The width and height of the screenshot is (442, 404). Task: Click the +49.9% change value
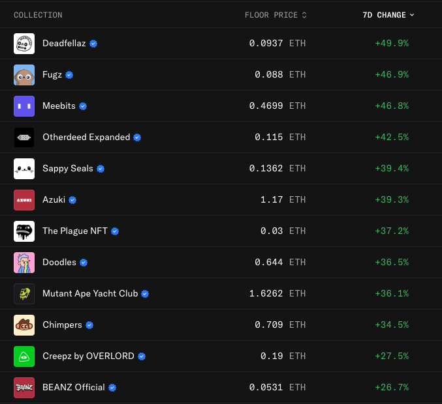click(392, 43)
